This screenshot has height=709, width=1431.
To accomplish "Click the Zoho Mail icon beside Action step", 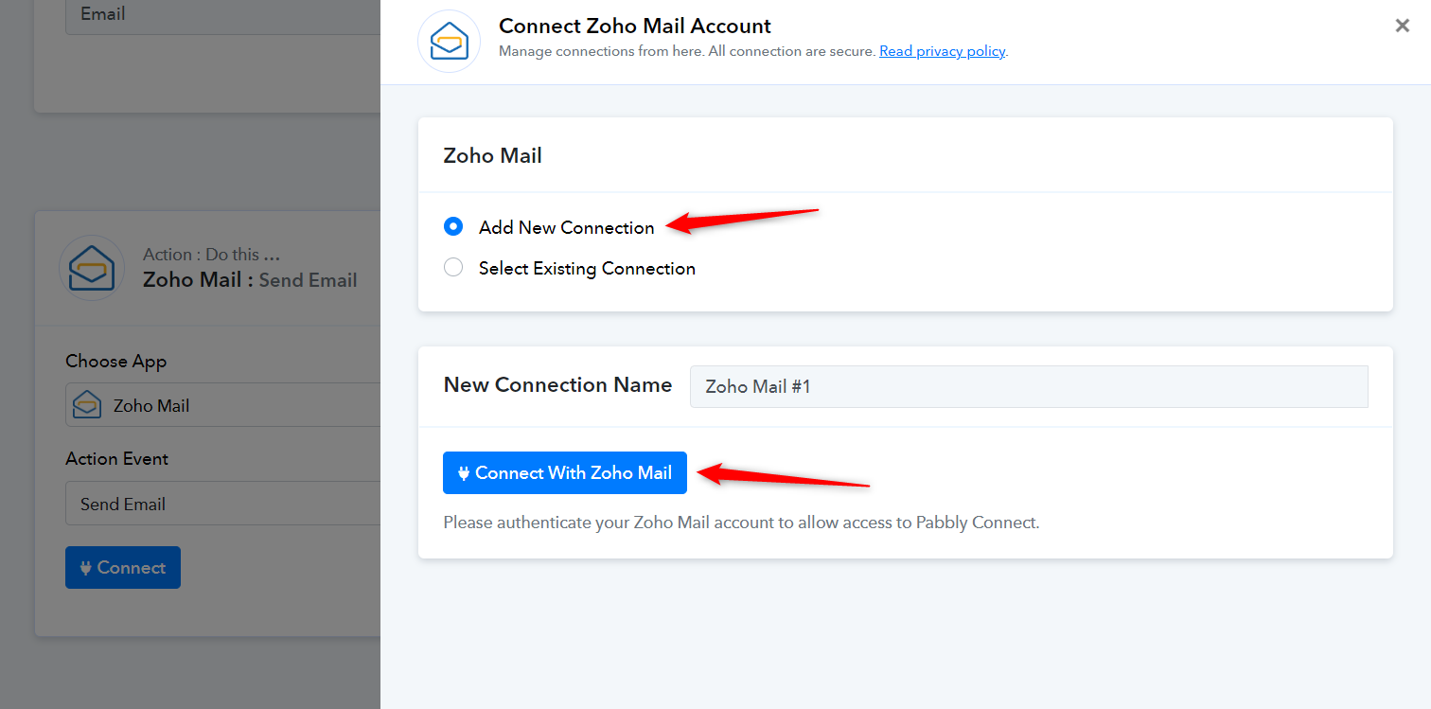I will click(x=92, y=269).
